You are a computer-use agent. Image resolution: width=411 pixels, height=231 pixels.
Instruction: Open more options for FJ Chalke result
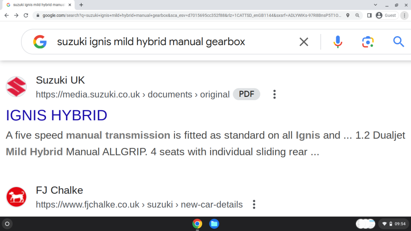[x=254, y=204]
